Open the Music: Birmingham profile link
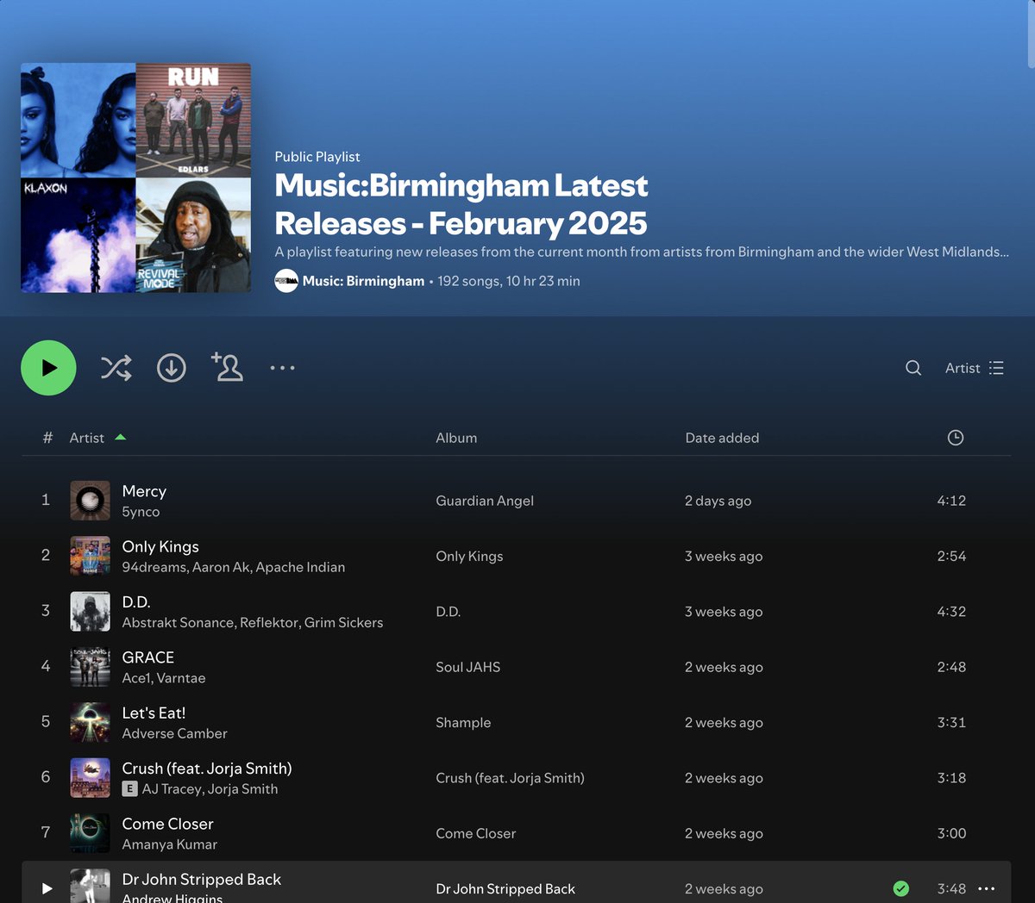The width and height of the screenshot is (1035, 903). 363,281
